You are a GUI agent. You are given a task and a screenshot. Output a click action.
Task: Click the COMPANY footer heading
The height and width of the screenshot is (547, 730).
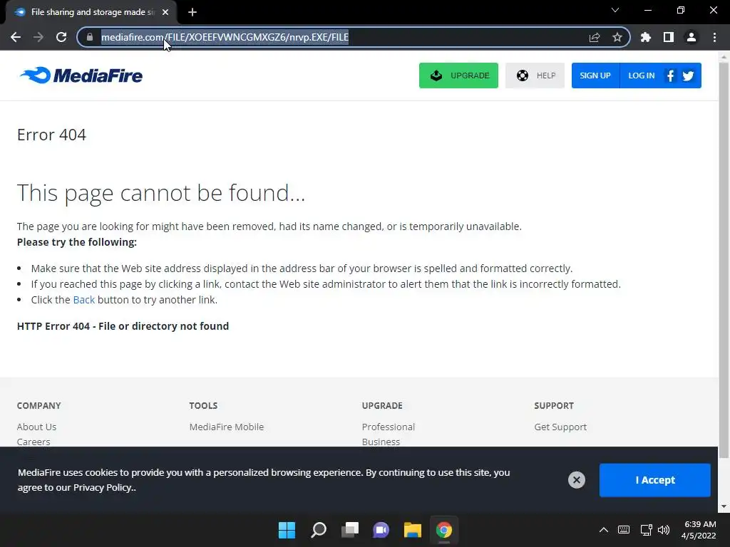coord(39,405)
